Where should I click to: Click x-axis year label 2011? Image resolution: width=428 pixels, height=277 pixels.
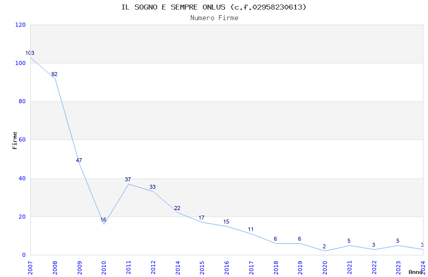(x=128, y=268)
